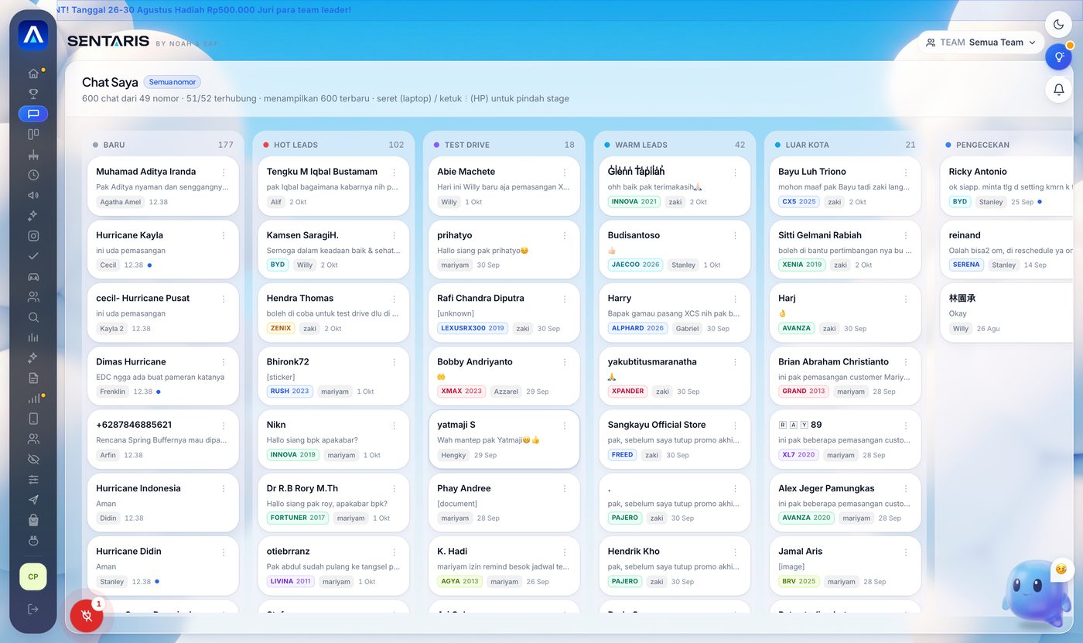This screenshot has width=1083, height=643.
Task: Open the clock history icon
Action: [33, 175]
